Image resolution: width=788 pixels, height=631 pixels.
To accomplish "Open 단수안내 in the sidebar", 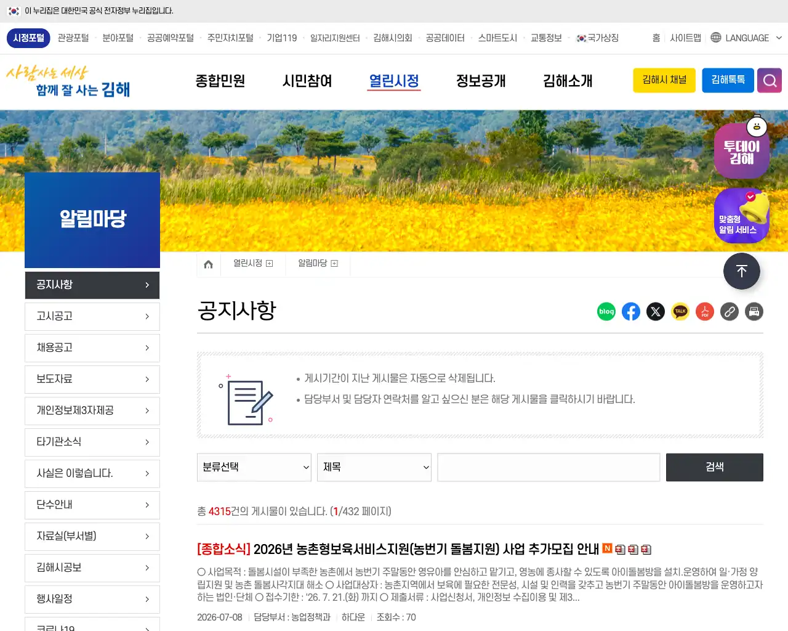I will 92,505.
